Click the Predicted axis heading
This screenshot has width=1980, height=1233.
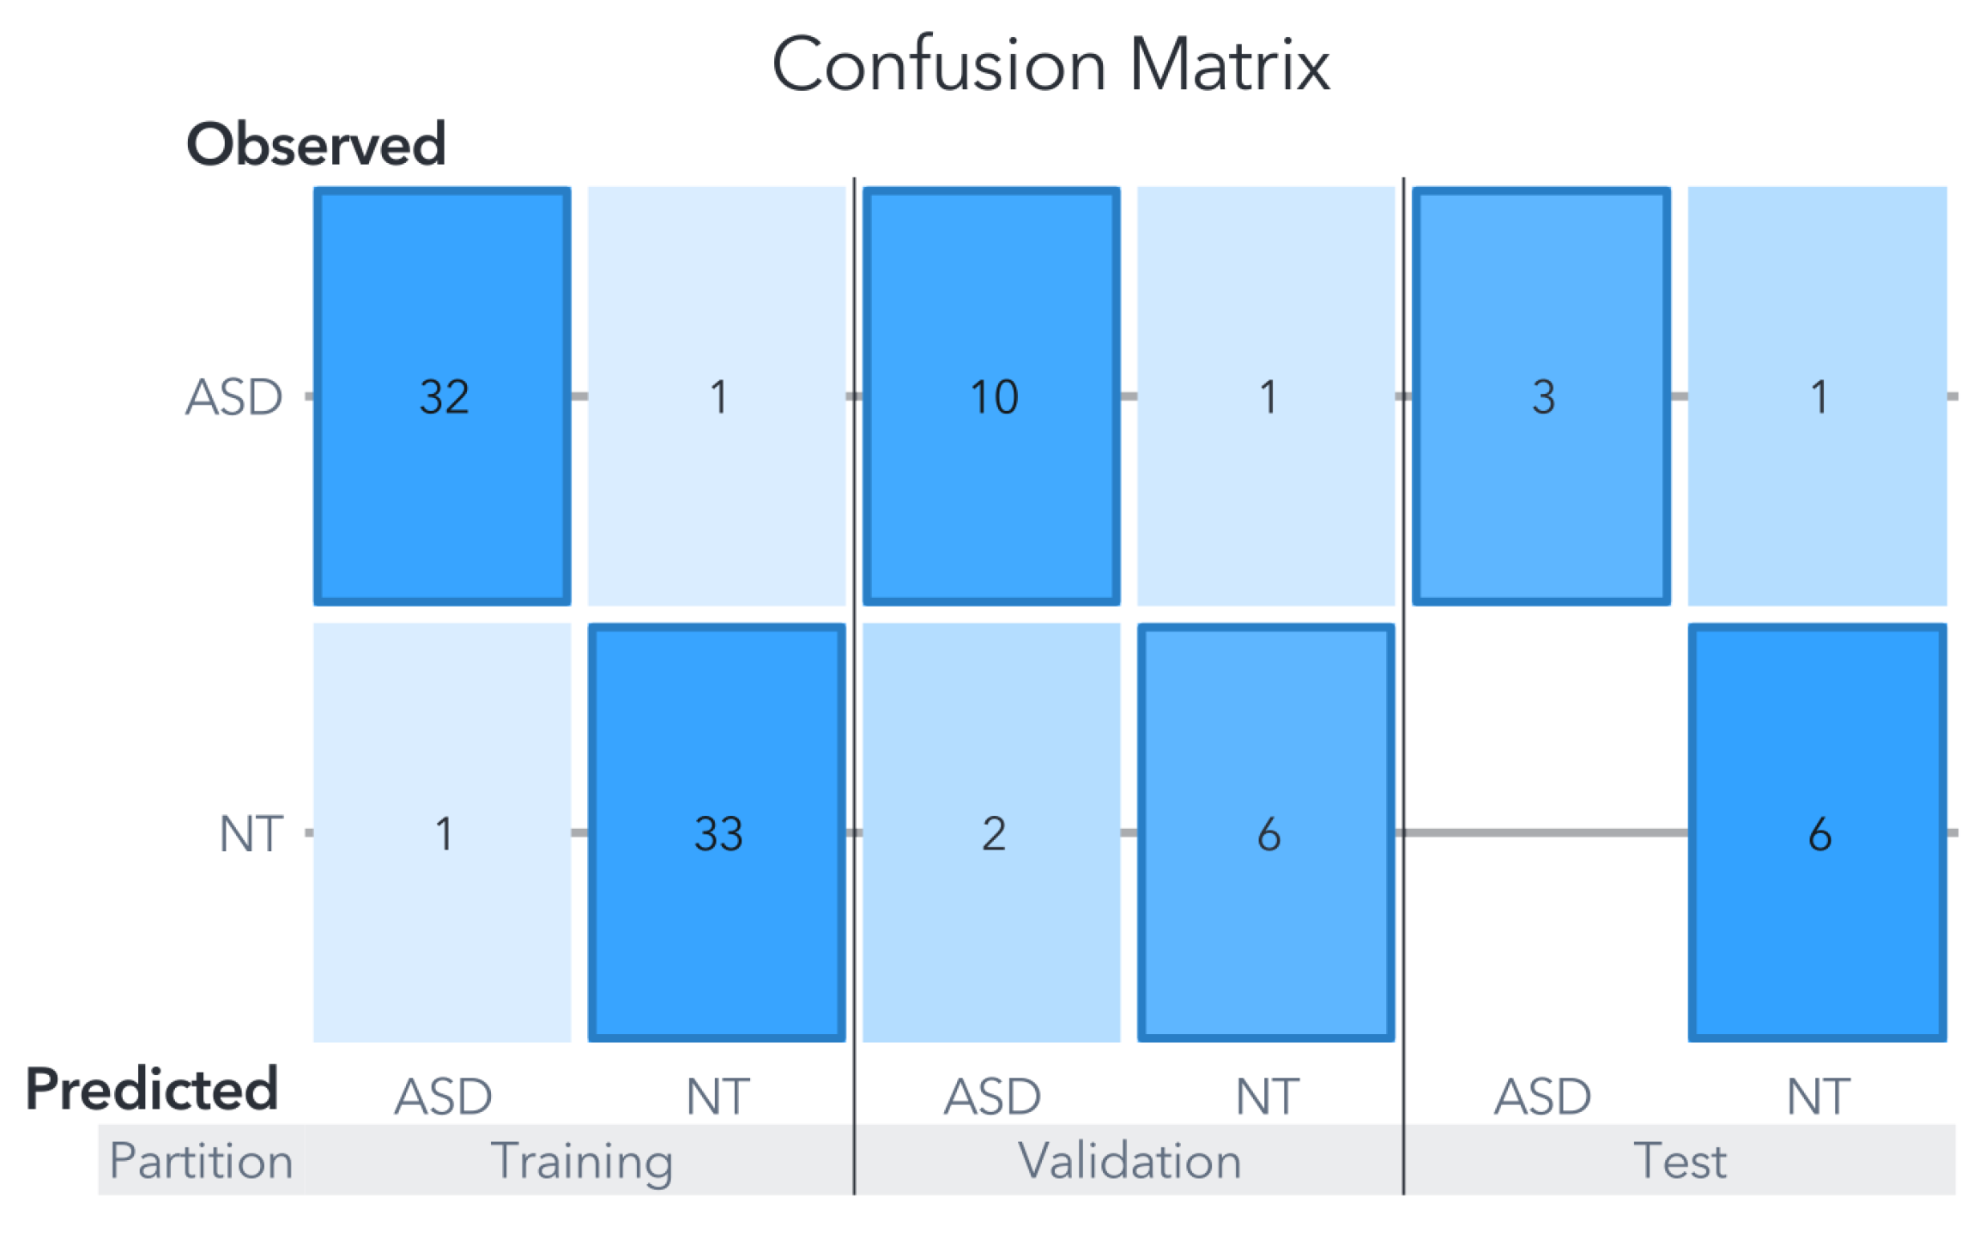[x=152, y=1088]
